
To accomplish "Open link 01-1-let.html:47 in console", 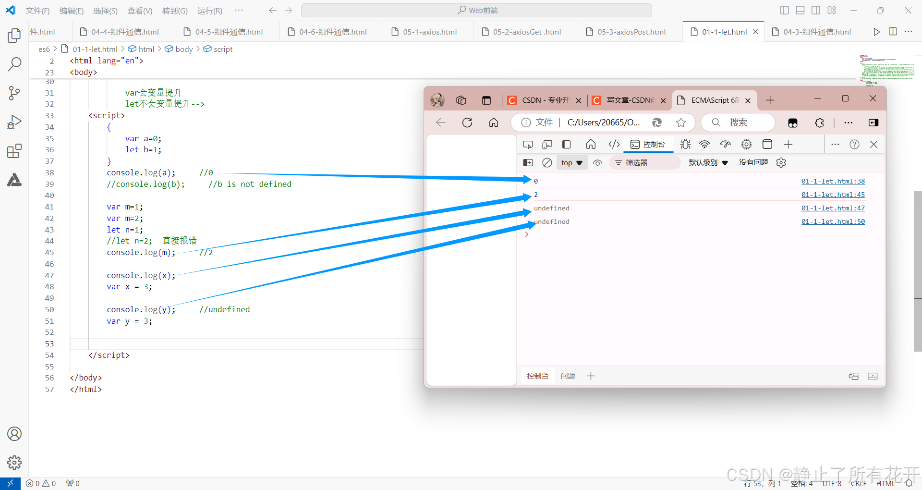I will pos(833,208).
